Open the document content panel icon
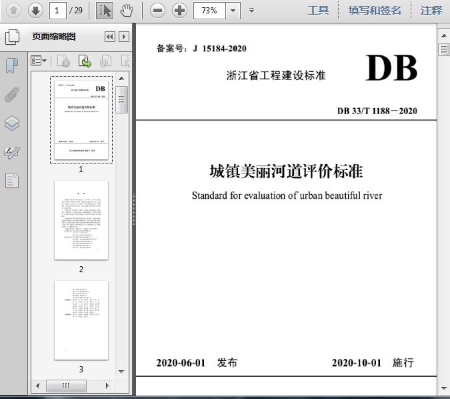Screen dimensions: 450x399 click(x=12, y=181)
